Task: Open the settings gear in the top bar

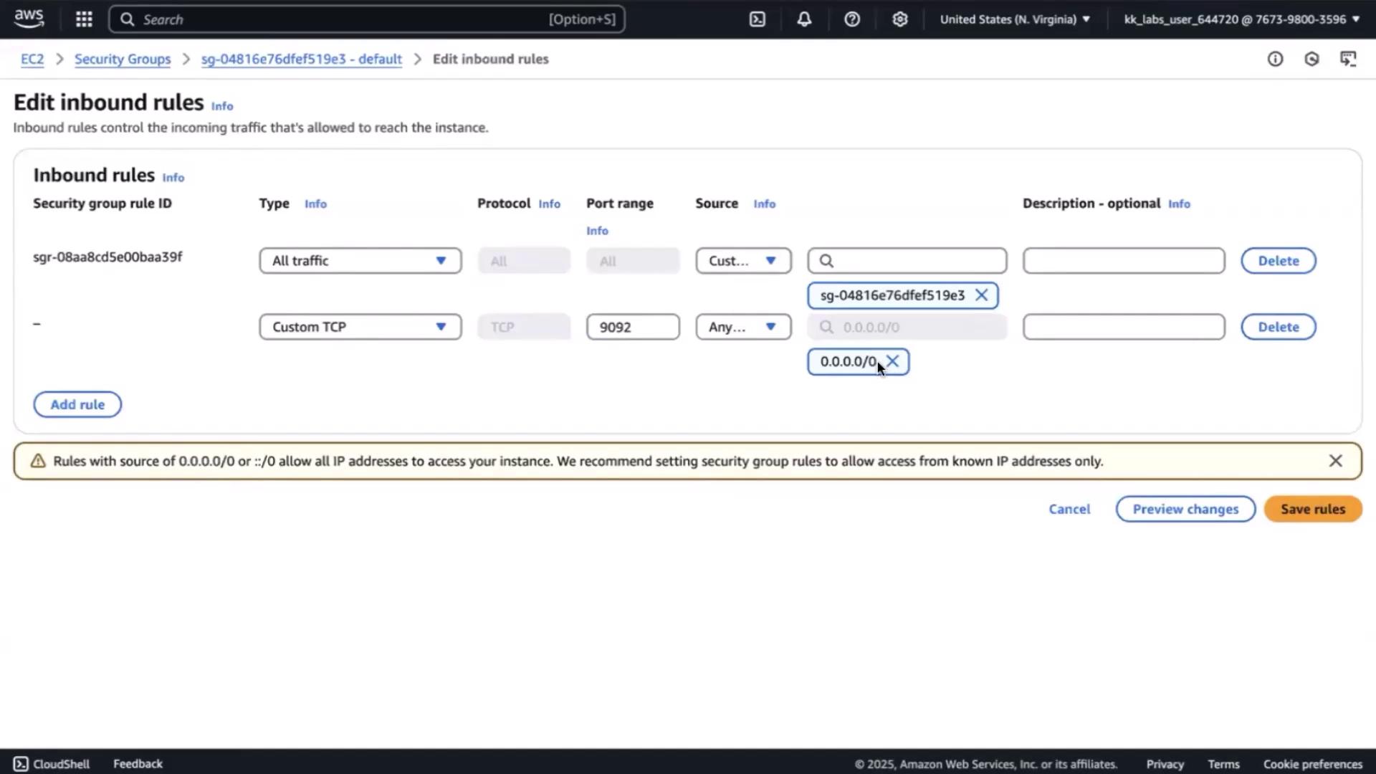Action: 899,19
